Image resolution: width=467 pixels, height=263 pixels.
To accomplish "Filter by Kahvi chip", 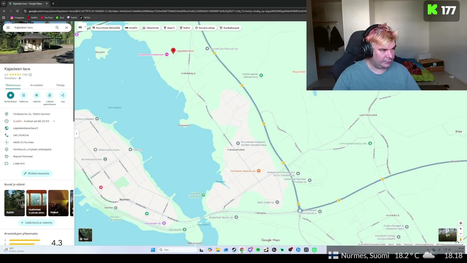I will coord(185,28).
